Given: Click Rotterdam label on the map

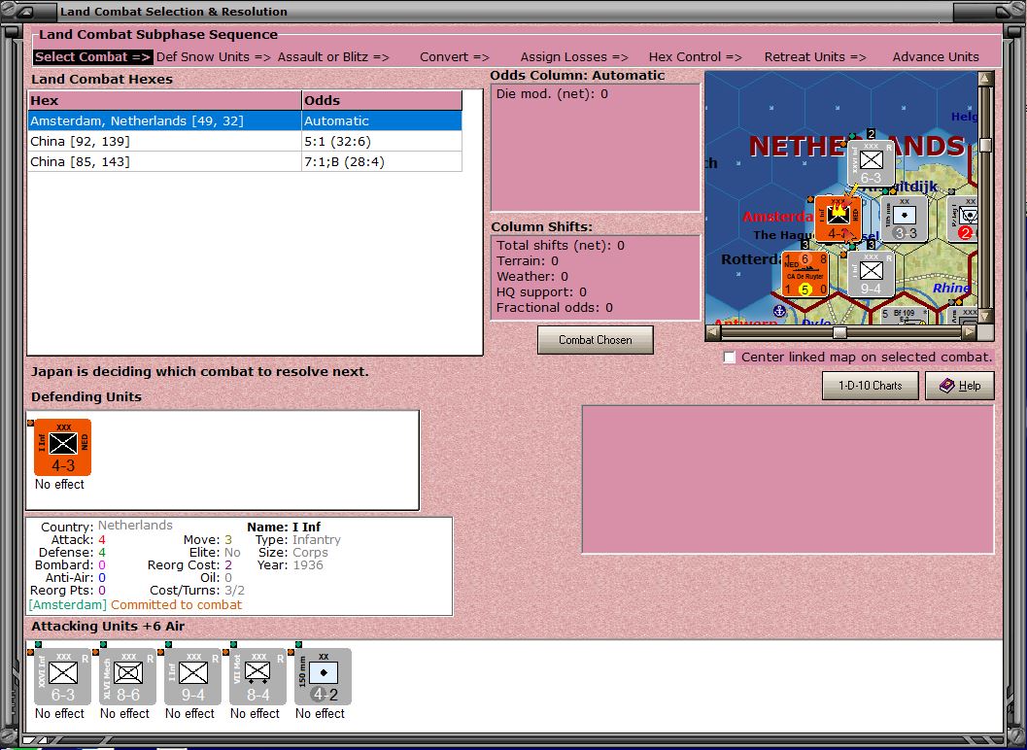Looking at the screenshot, I should point(752,259).
